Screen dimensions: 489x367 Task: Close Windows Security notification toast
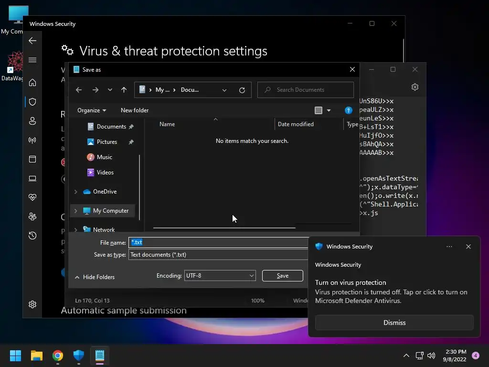[468, 247]
